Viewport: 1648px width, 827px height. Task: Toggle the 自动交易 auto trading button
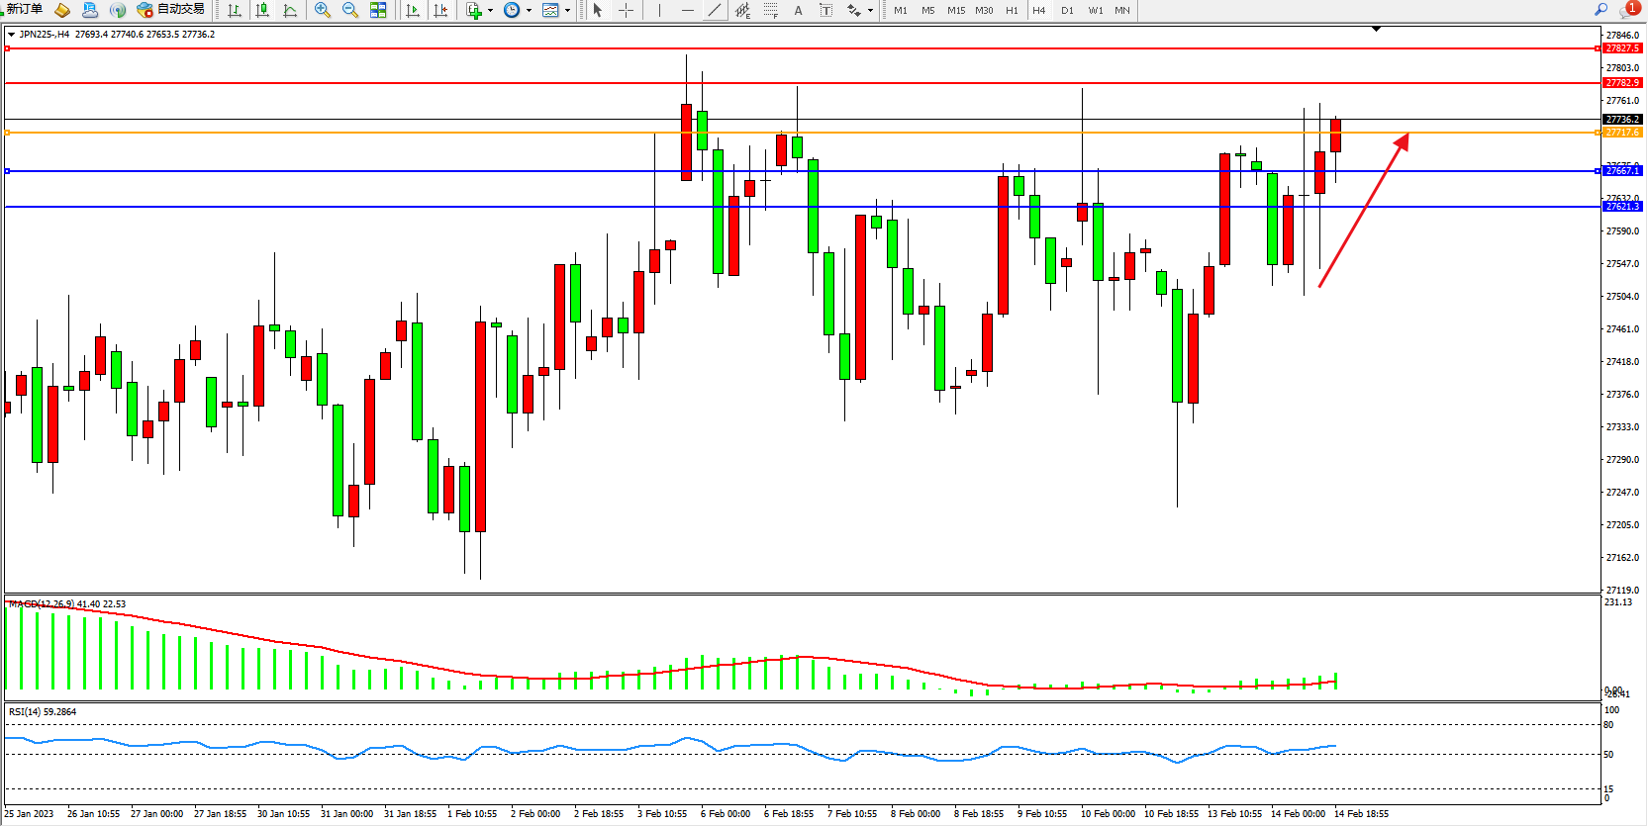(172, 9)
